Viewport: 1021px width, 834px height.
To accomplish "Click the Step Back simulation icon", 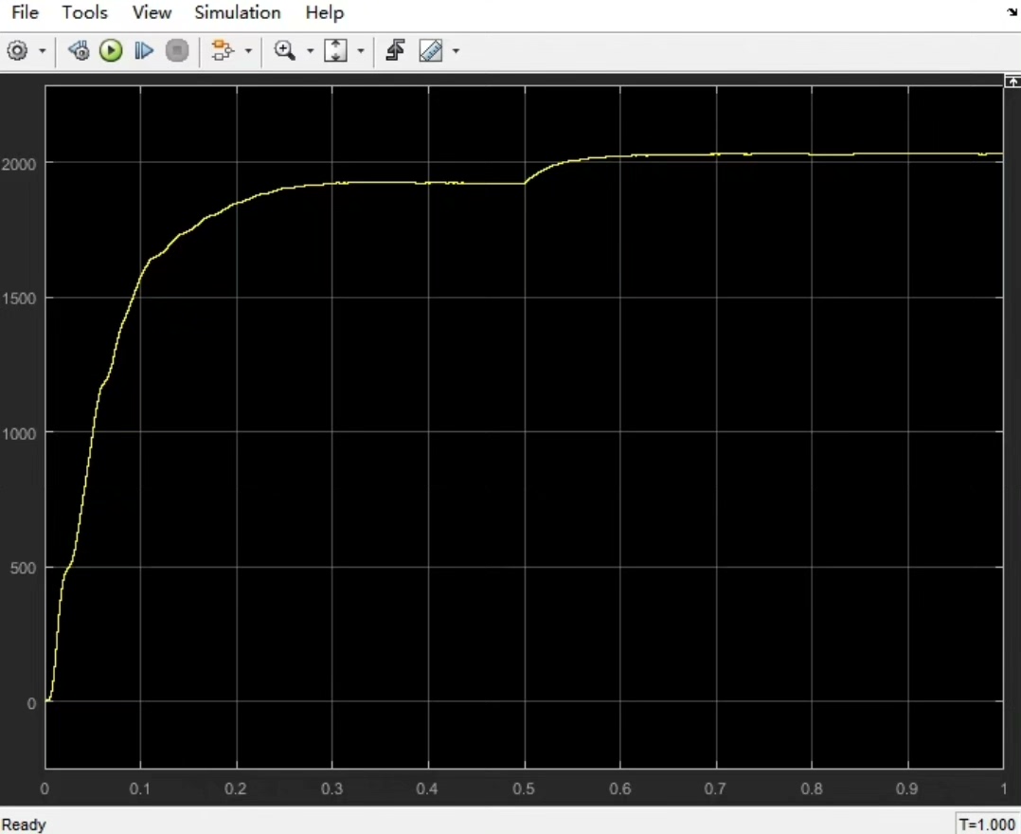I will tap(79, 51).
